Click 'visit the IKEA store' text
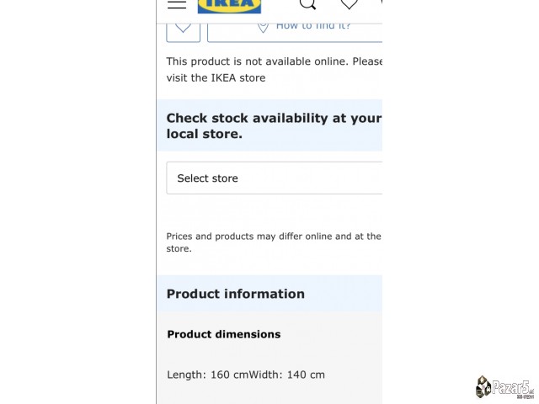The image size is (539, 404). coord(216,77)
